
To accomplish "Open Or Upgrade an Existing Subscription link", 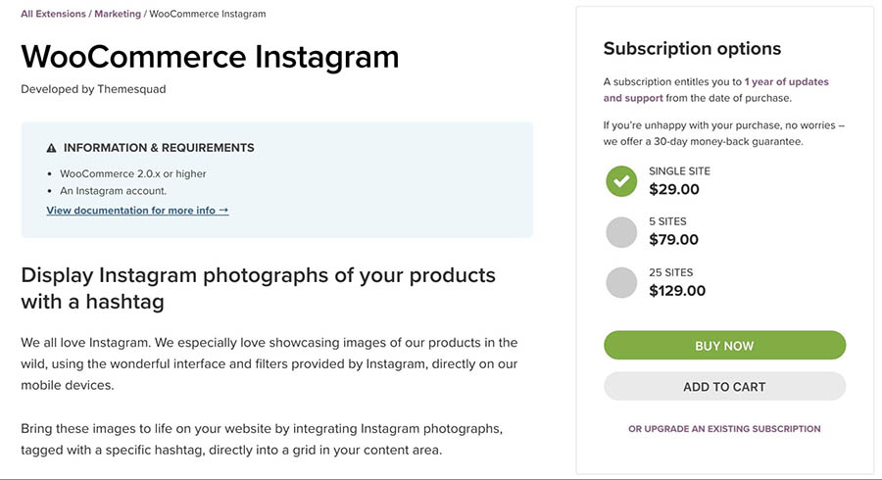I will pyautogui.click(x=724, y=429).
